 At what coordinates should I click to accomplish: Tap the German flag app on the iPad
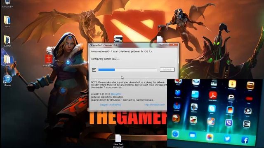coord(230,110)
